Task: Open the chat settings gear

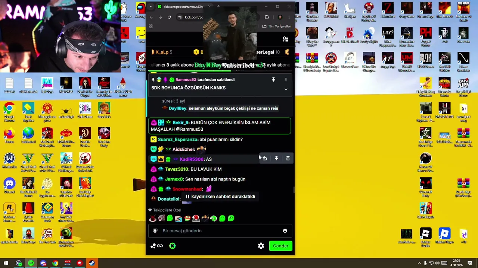Action: click(261, 246)
